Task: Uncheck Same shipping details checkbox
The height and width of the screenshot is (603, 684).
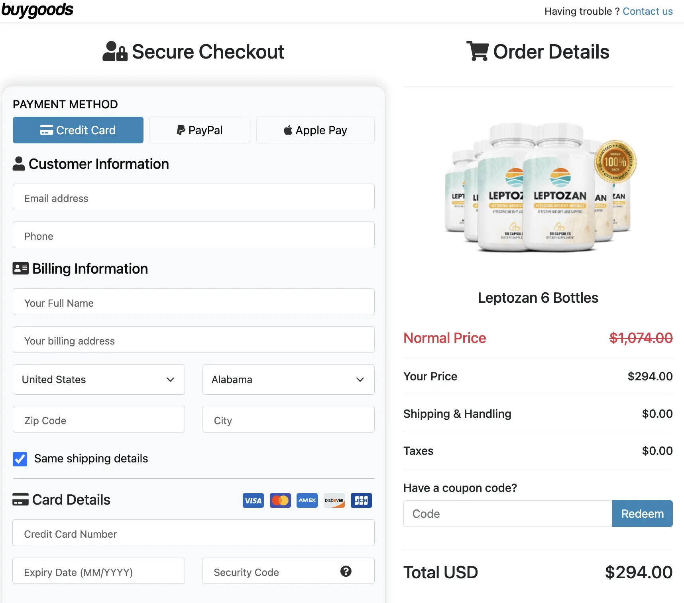Action: pos(20,459)
